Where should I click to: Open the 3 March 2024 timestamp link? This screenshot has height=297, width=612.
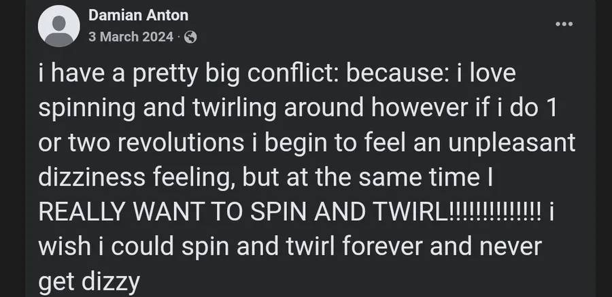pyautogui.click(x=131, y=37)
